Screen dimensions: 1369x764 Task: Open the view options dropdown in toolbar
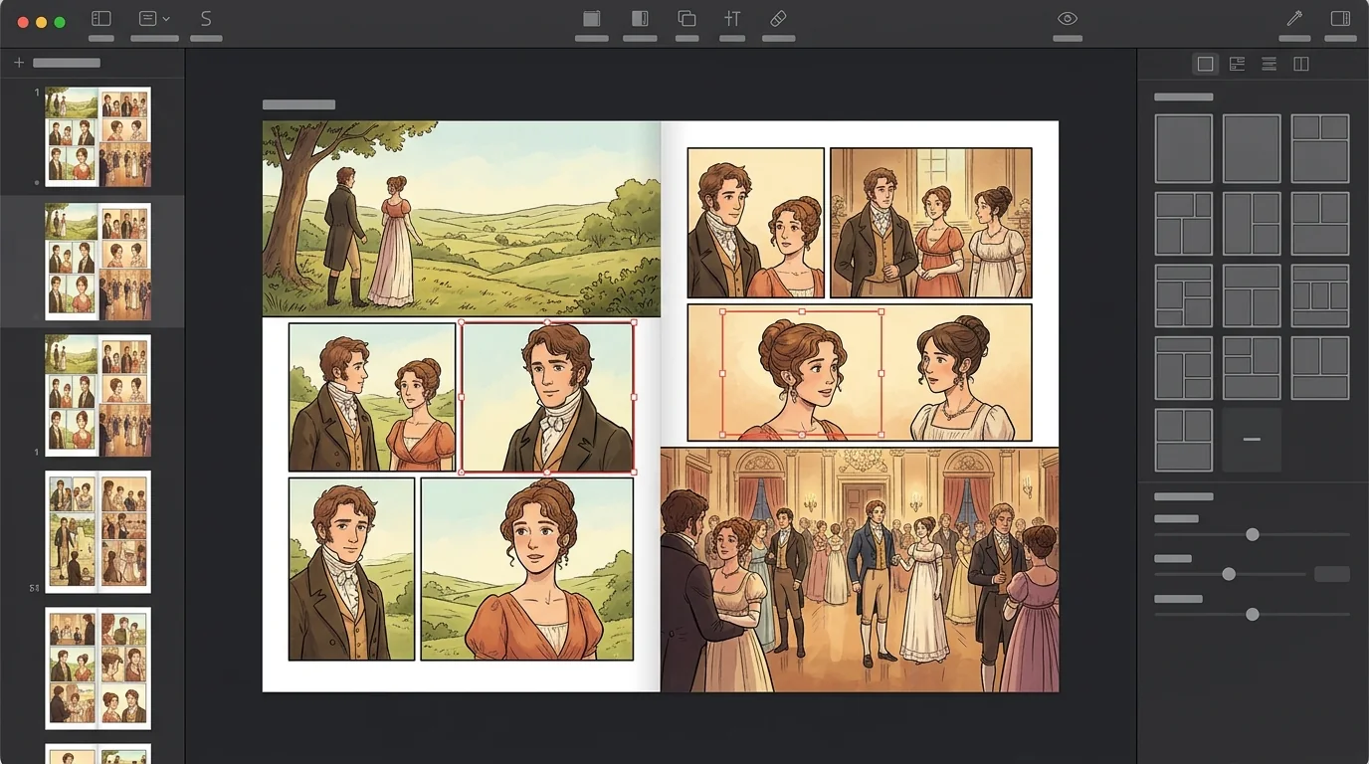coord(154,18)
